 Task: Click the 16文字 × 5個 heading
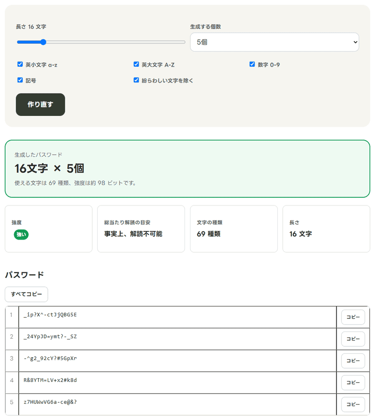click(49, 169)
